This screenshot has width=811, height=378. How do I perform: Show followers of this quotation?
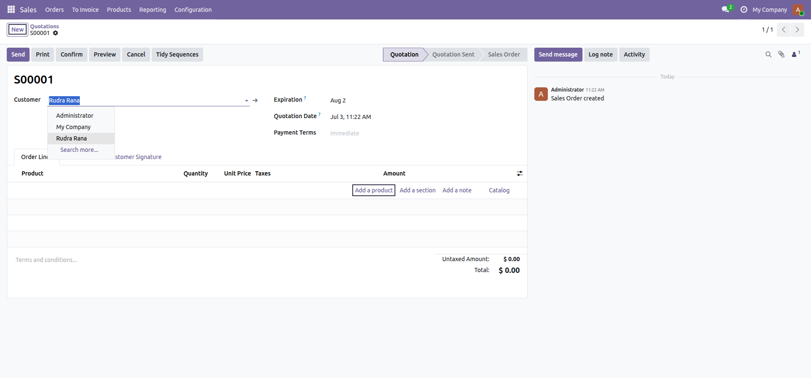pyautogui.click(x=796, y=54)
